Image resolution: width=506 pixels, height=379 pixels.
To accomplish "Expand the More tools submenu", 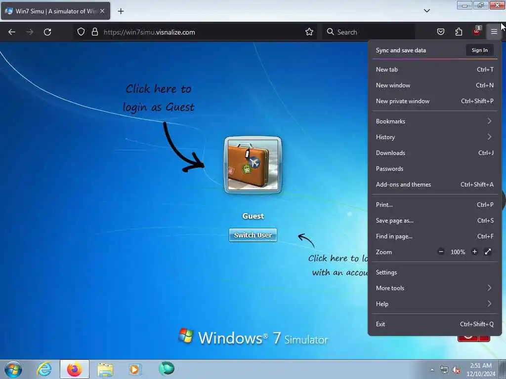I will [435, 288].
